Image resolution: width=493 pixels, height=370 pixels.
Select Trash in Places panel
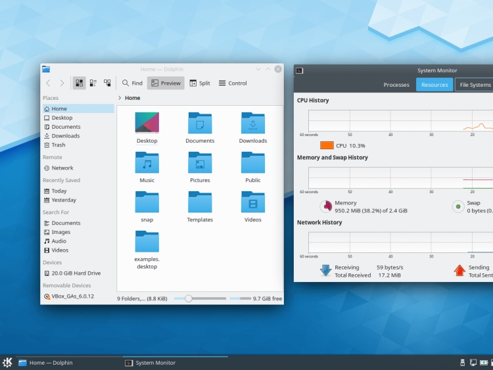point(59,145)
